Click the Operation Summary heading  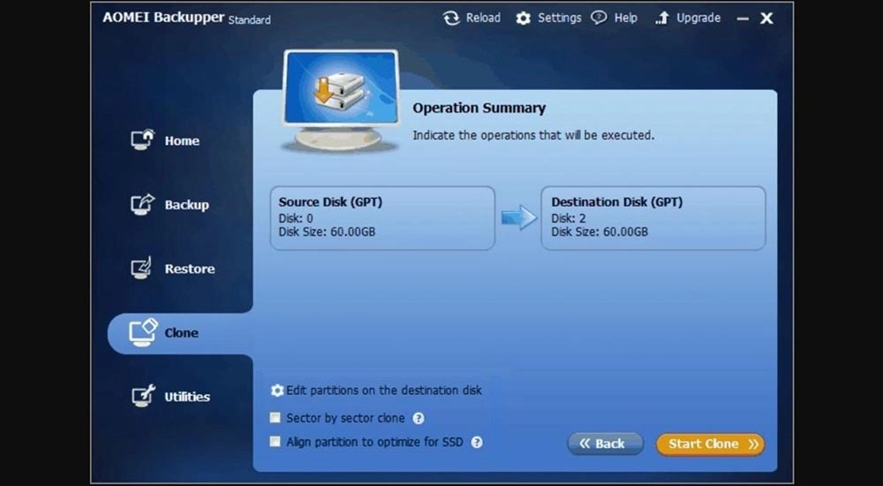(479, 109)
